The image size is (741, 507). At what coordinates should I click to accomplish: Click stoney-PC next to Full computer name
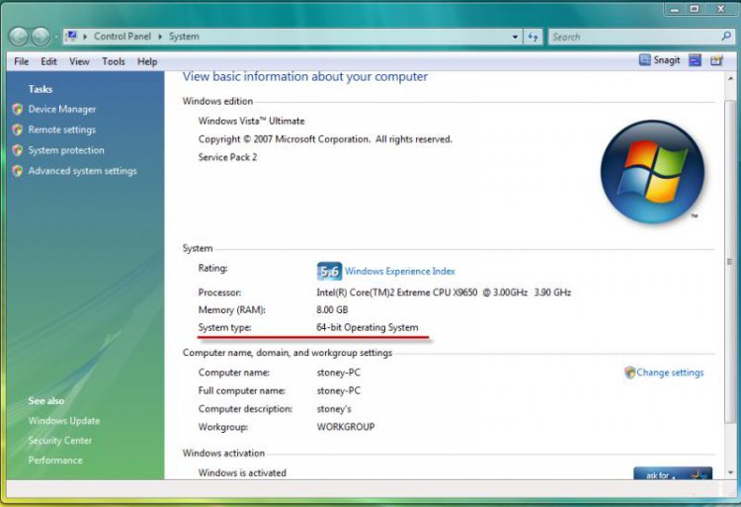(338, 390)
